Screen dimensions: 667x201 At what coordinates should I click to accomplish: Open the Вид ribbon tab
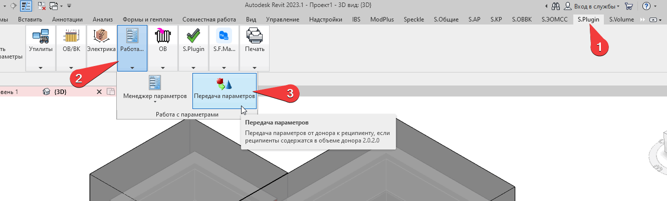(252, 19)
